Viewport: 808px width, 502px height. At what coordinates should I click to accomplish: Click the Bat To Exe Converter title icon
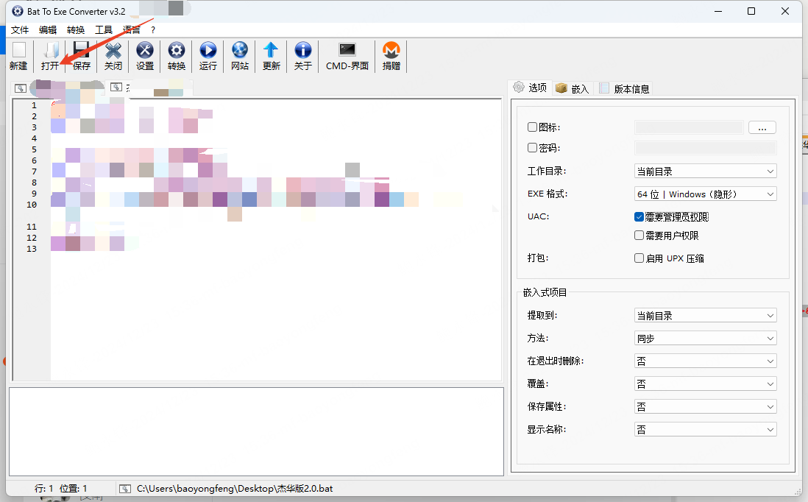[x=18, y=11]
